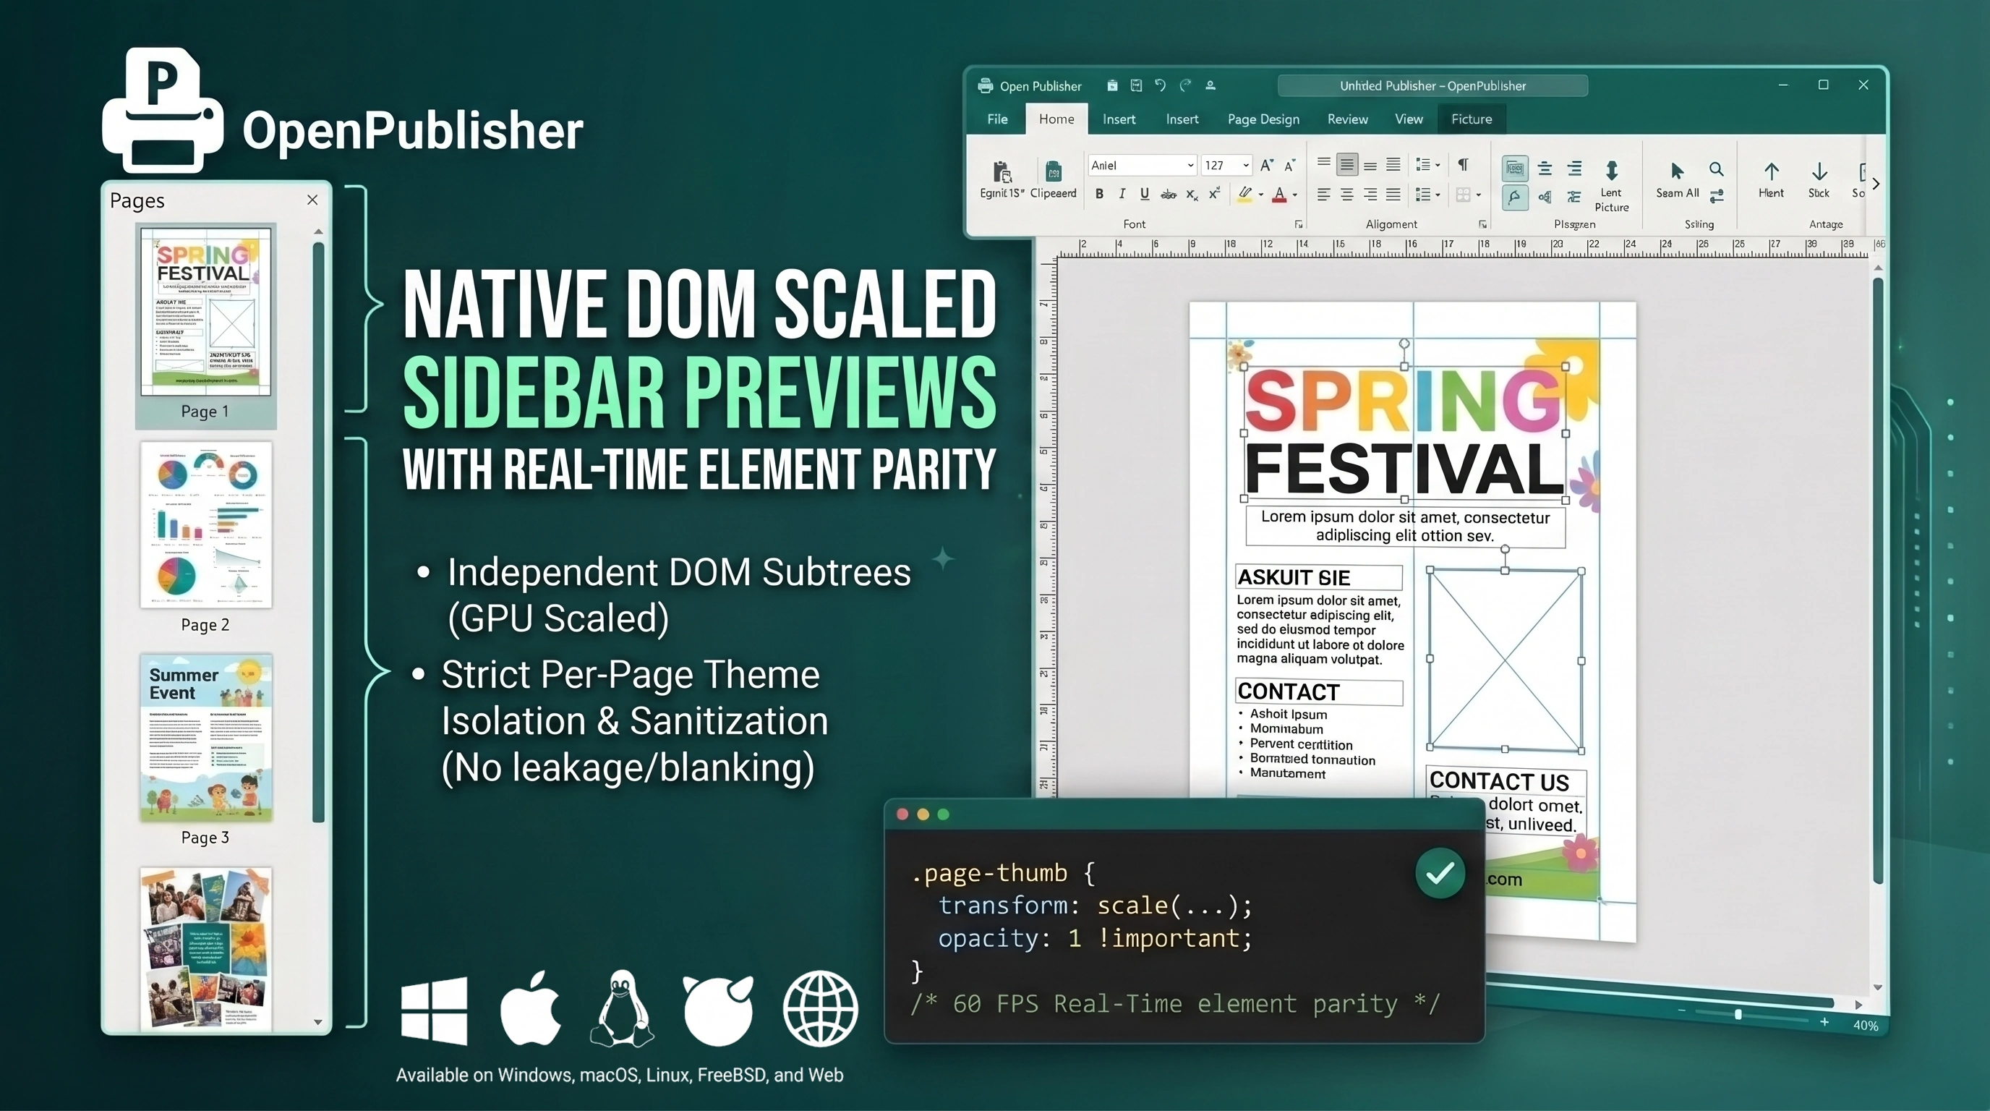Viewport: 1990px width, 1111px height.
Task: Toggle bold formatting in Font group
Action: [x=1099, y=194]
